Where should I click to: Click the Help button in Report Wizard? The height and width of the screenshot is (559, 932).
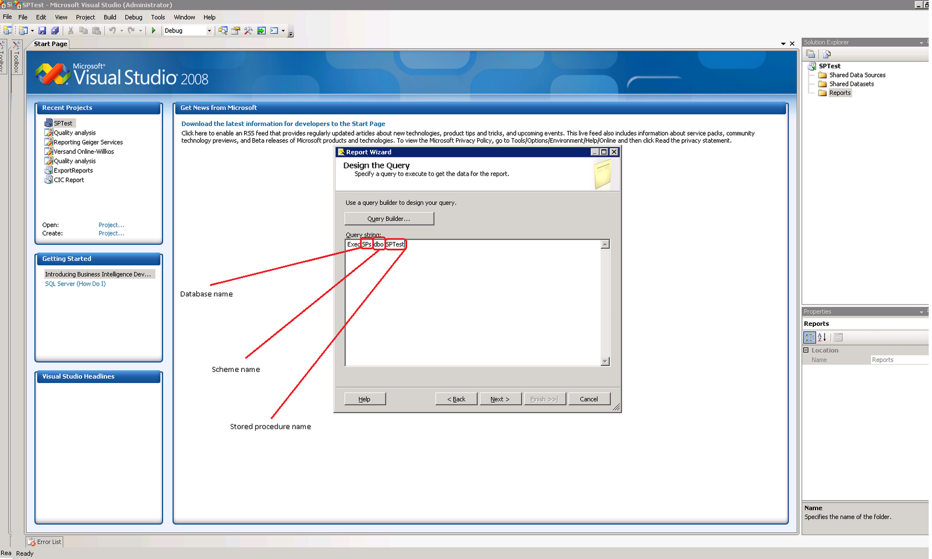point(365,399)
